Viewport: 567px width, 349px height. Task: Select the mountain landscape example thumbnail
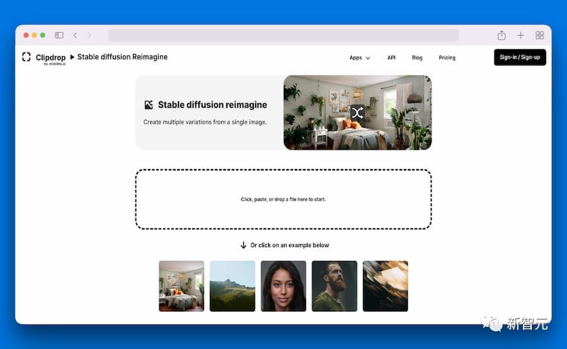[x=232, y=286]
